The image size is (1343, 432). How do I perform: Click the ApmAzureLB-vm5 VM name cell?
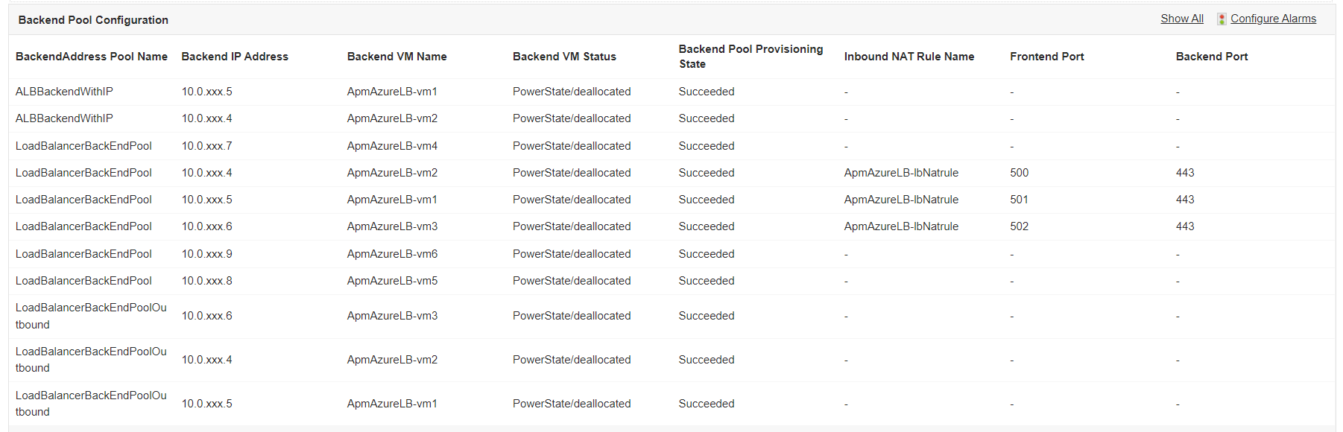[392, 281]
